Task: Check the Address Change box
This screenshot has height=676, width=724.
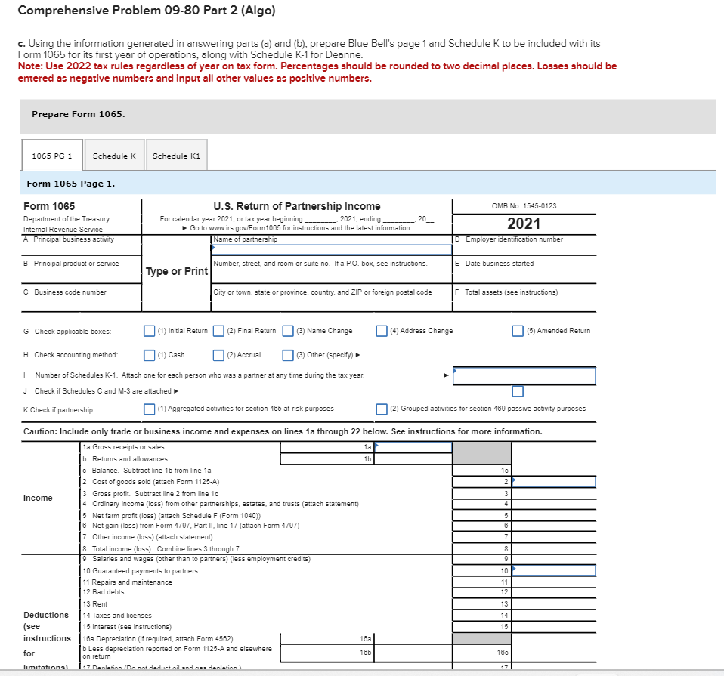Action: [x=381, y=330]
